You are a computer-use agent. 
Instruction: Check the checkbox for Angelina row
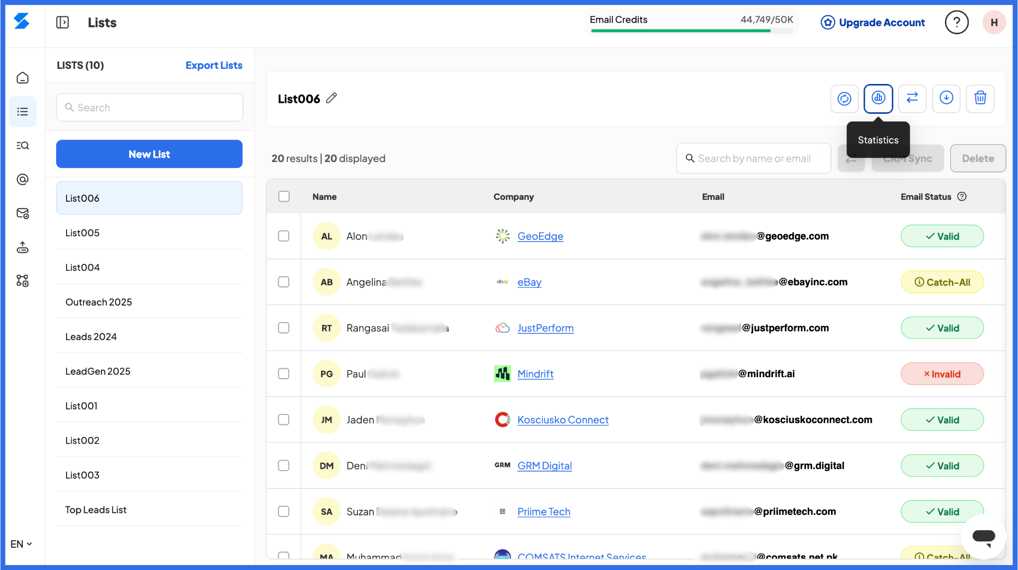click(284, 282)
